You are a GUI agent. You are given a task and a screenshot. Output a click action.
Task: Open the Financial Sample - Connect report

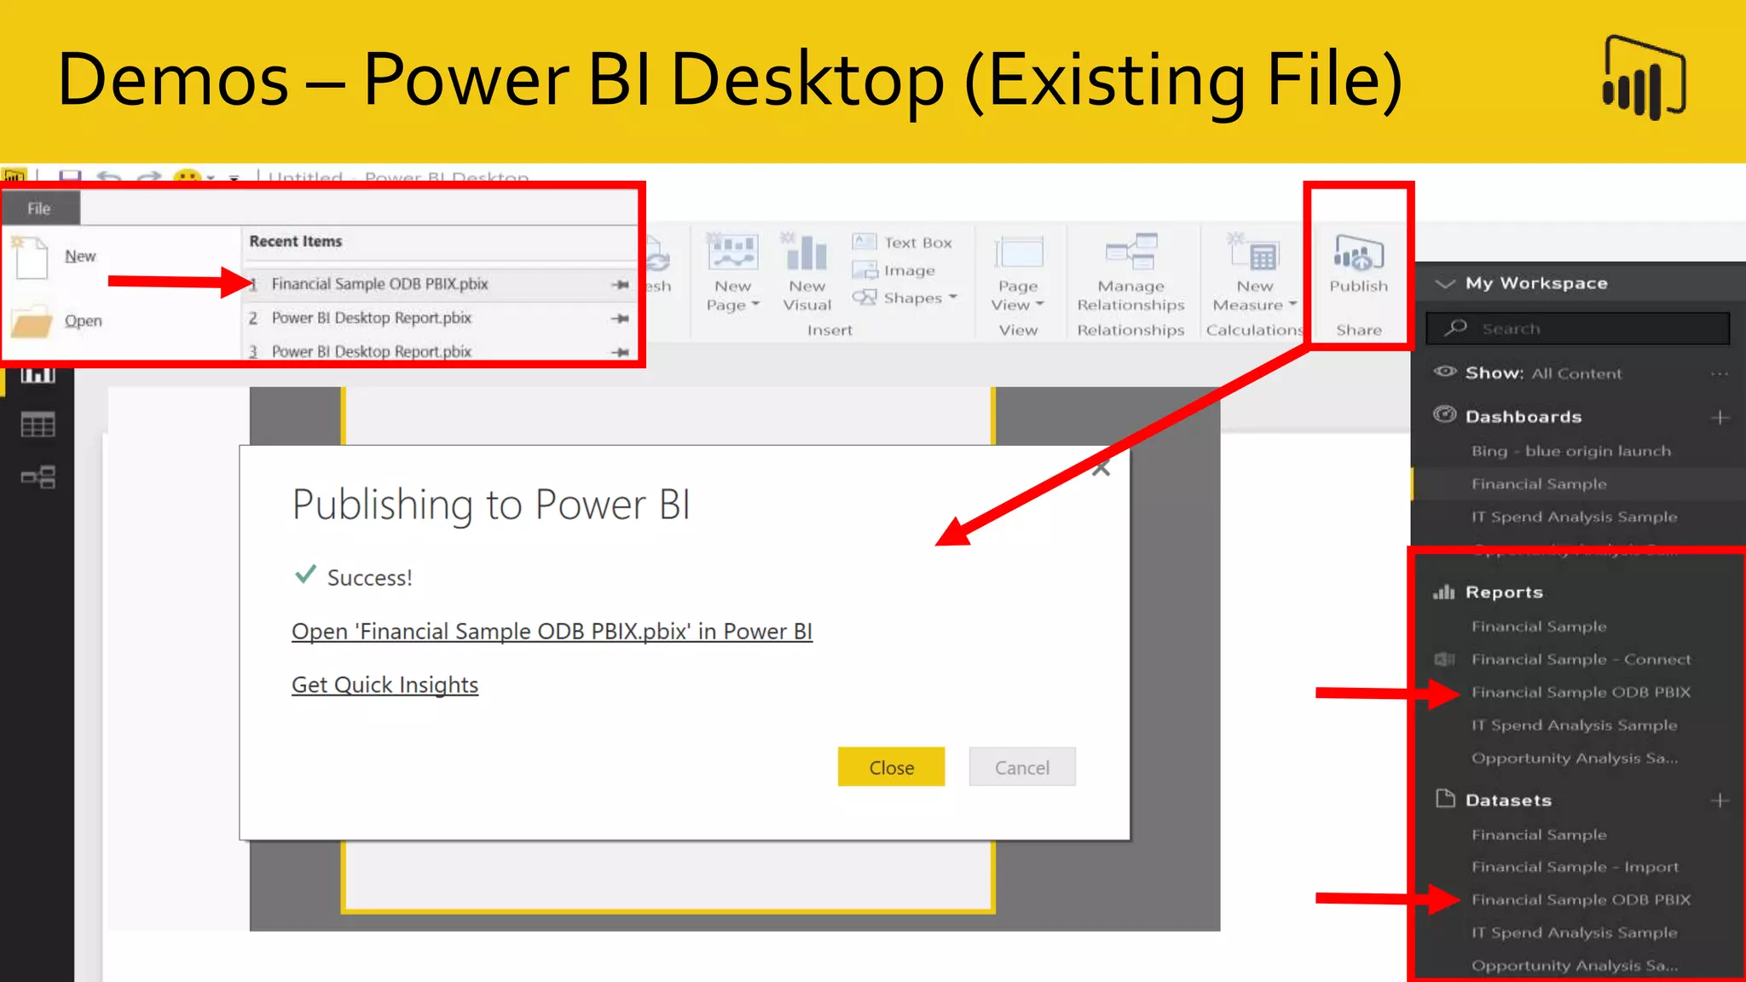1581,660
